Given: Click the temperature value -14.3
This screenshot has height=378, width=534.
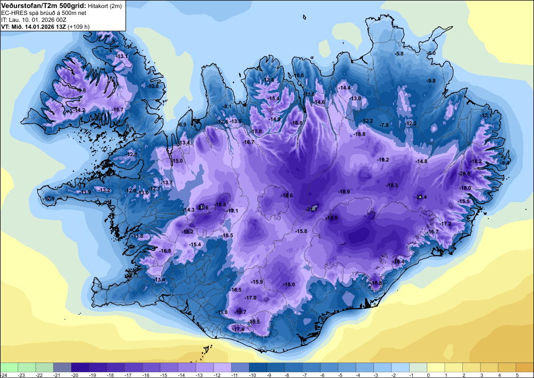Looking at the screenshot, I should 189,210.
